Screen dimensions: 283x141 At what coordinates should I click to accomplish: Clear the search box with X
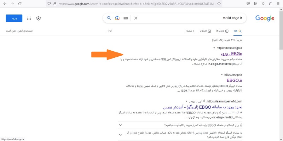135,18
